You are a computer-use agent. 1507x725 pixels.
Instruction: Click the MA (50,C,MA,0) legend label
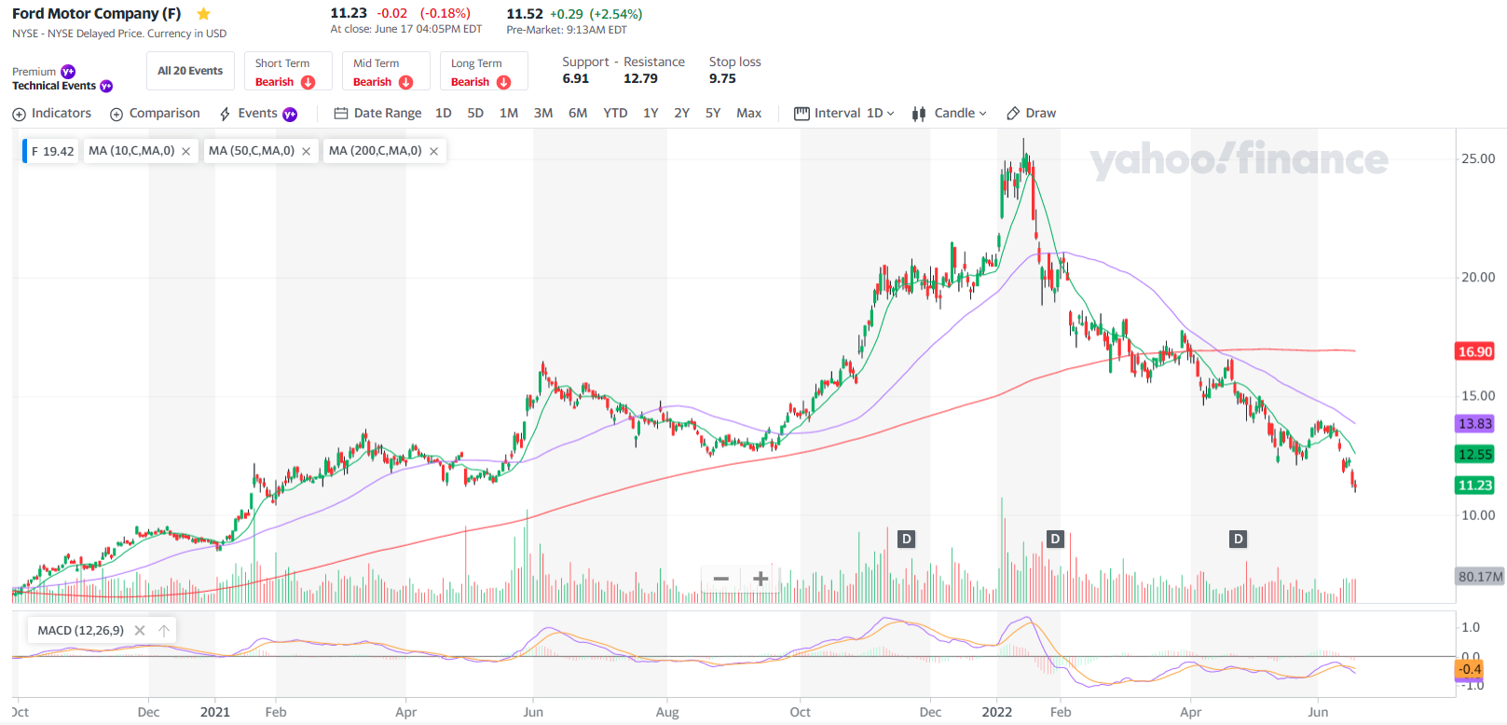[x=252, y=151]
